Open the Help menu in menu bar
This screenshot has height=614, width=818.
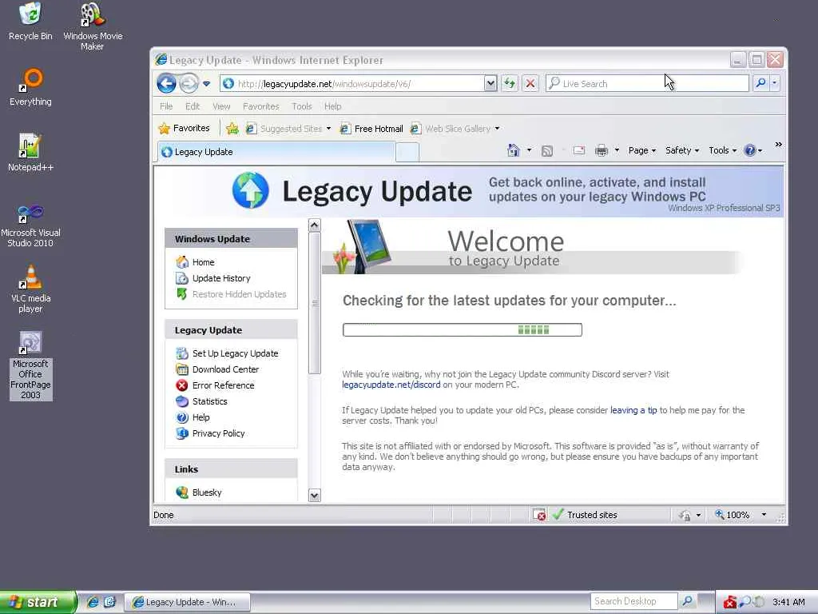tap(332, 106)
